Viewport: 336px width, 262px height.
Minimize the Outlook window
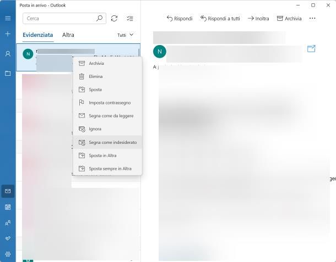298,5
